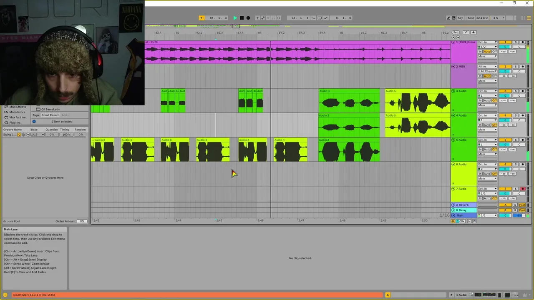Open All Ins input dropdown on MIDI track
The image size is (534, 300).
(x=487, y=67)
